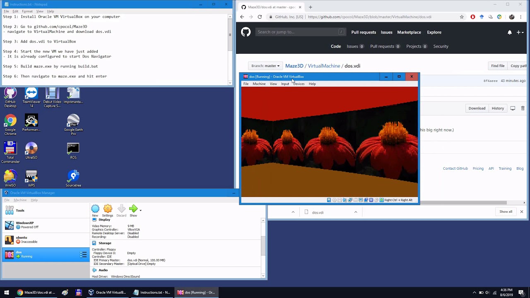
Task: Open the Input menu in dos VM window
Action: [x=285, y=84]
